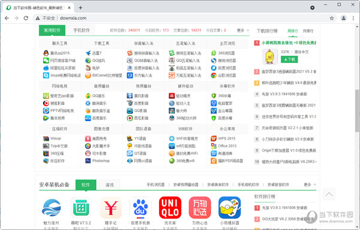Click the 鲁大师 link

coord(181,111)
